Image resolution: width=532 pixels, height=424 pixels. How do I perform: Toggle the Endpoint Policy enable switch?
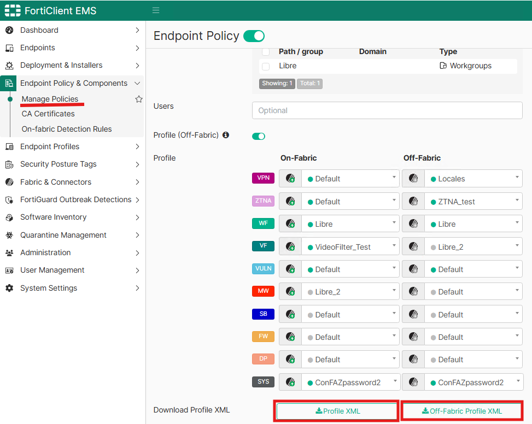click(254, 36)
